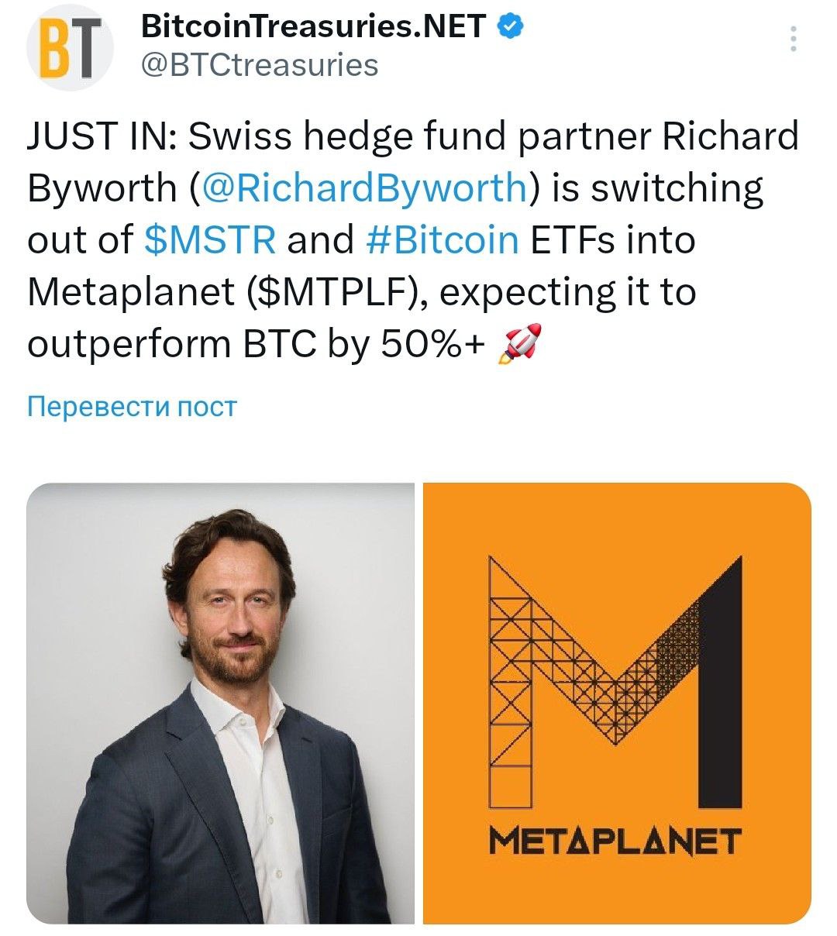Click the blue verified badge
The width and height of the screenshot is (837, 936).
(508, 27)
